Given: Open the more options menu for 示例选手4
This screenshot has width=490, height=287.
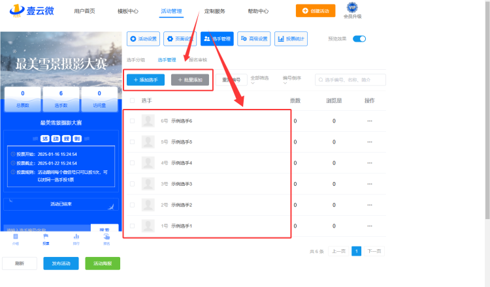Looking at the screenshot, I should click(370, 163).
